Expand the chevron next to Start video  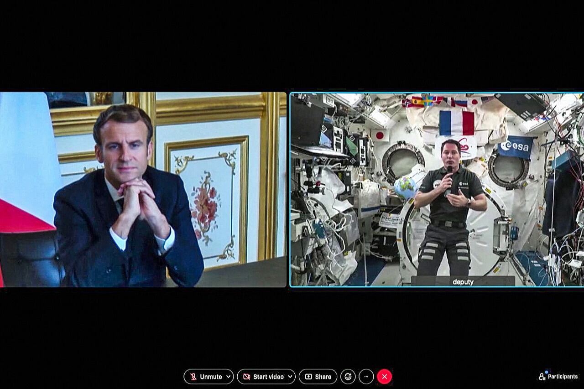coord(290,377)
